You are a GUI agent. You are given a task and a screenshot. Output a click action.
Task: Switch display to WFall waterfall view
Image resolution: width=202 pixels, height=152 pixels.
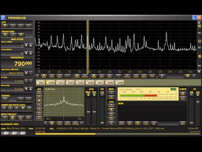(x=51, y=76)
